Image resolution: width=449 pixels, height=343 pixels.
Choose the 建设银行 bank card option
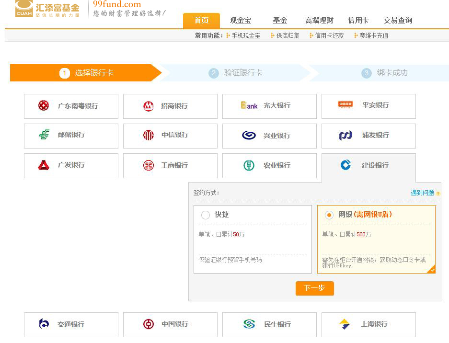368,165
